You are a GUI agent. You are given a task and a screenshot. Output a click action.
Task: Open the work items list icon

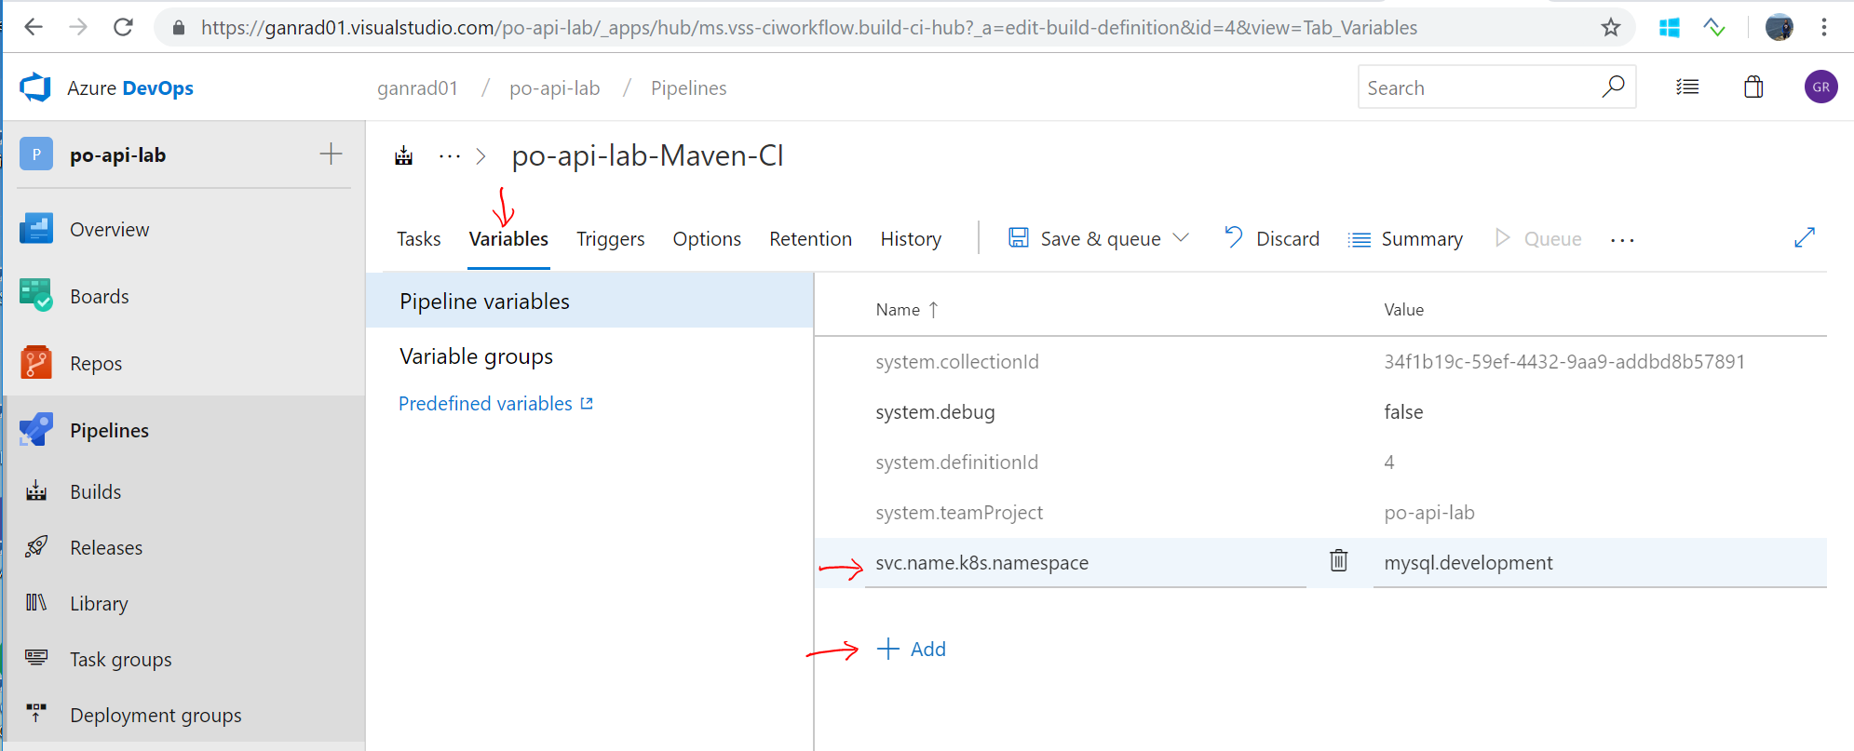[1687, 87]
